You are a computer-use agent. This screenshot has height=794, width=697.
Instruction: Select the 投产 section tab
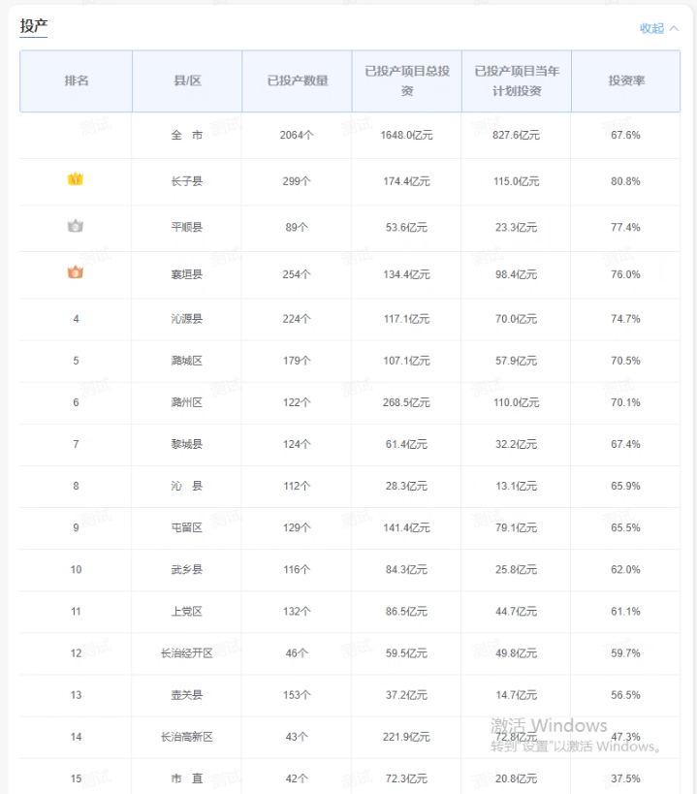pyautogui.click(x=34, y=26)
